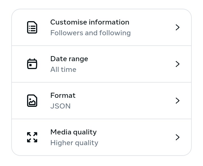Click the JSON format value
Image resolution: width=203 pixels, height=166 pixels.
pos(60,106)
